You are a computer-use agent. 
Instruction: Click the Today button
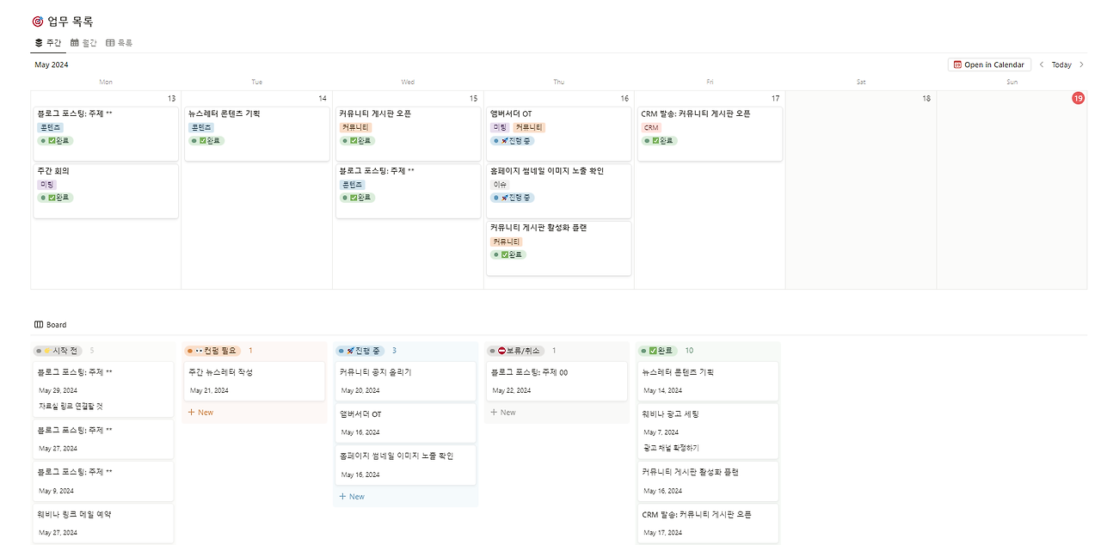[1061, 64]
